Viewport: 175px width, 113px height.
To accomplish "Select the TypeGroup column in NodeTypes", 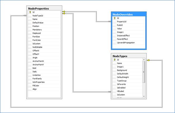I will (x=122, y=81).
